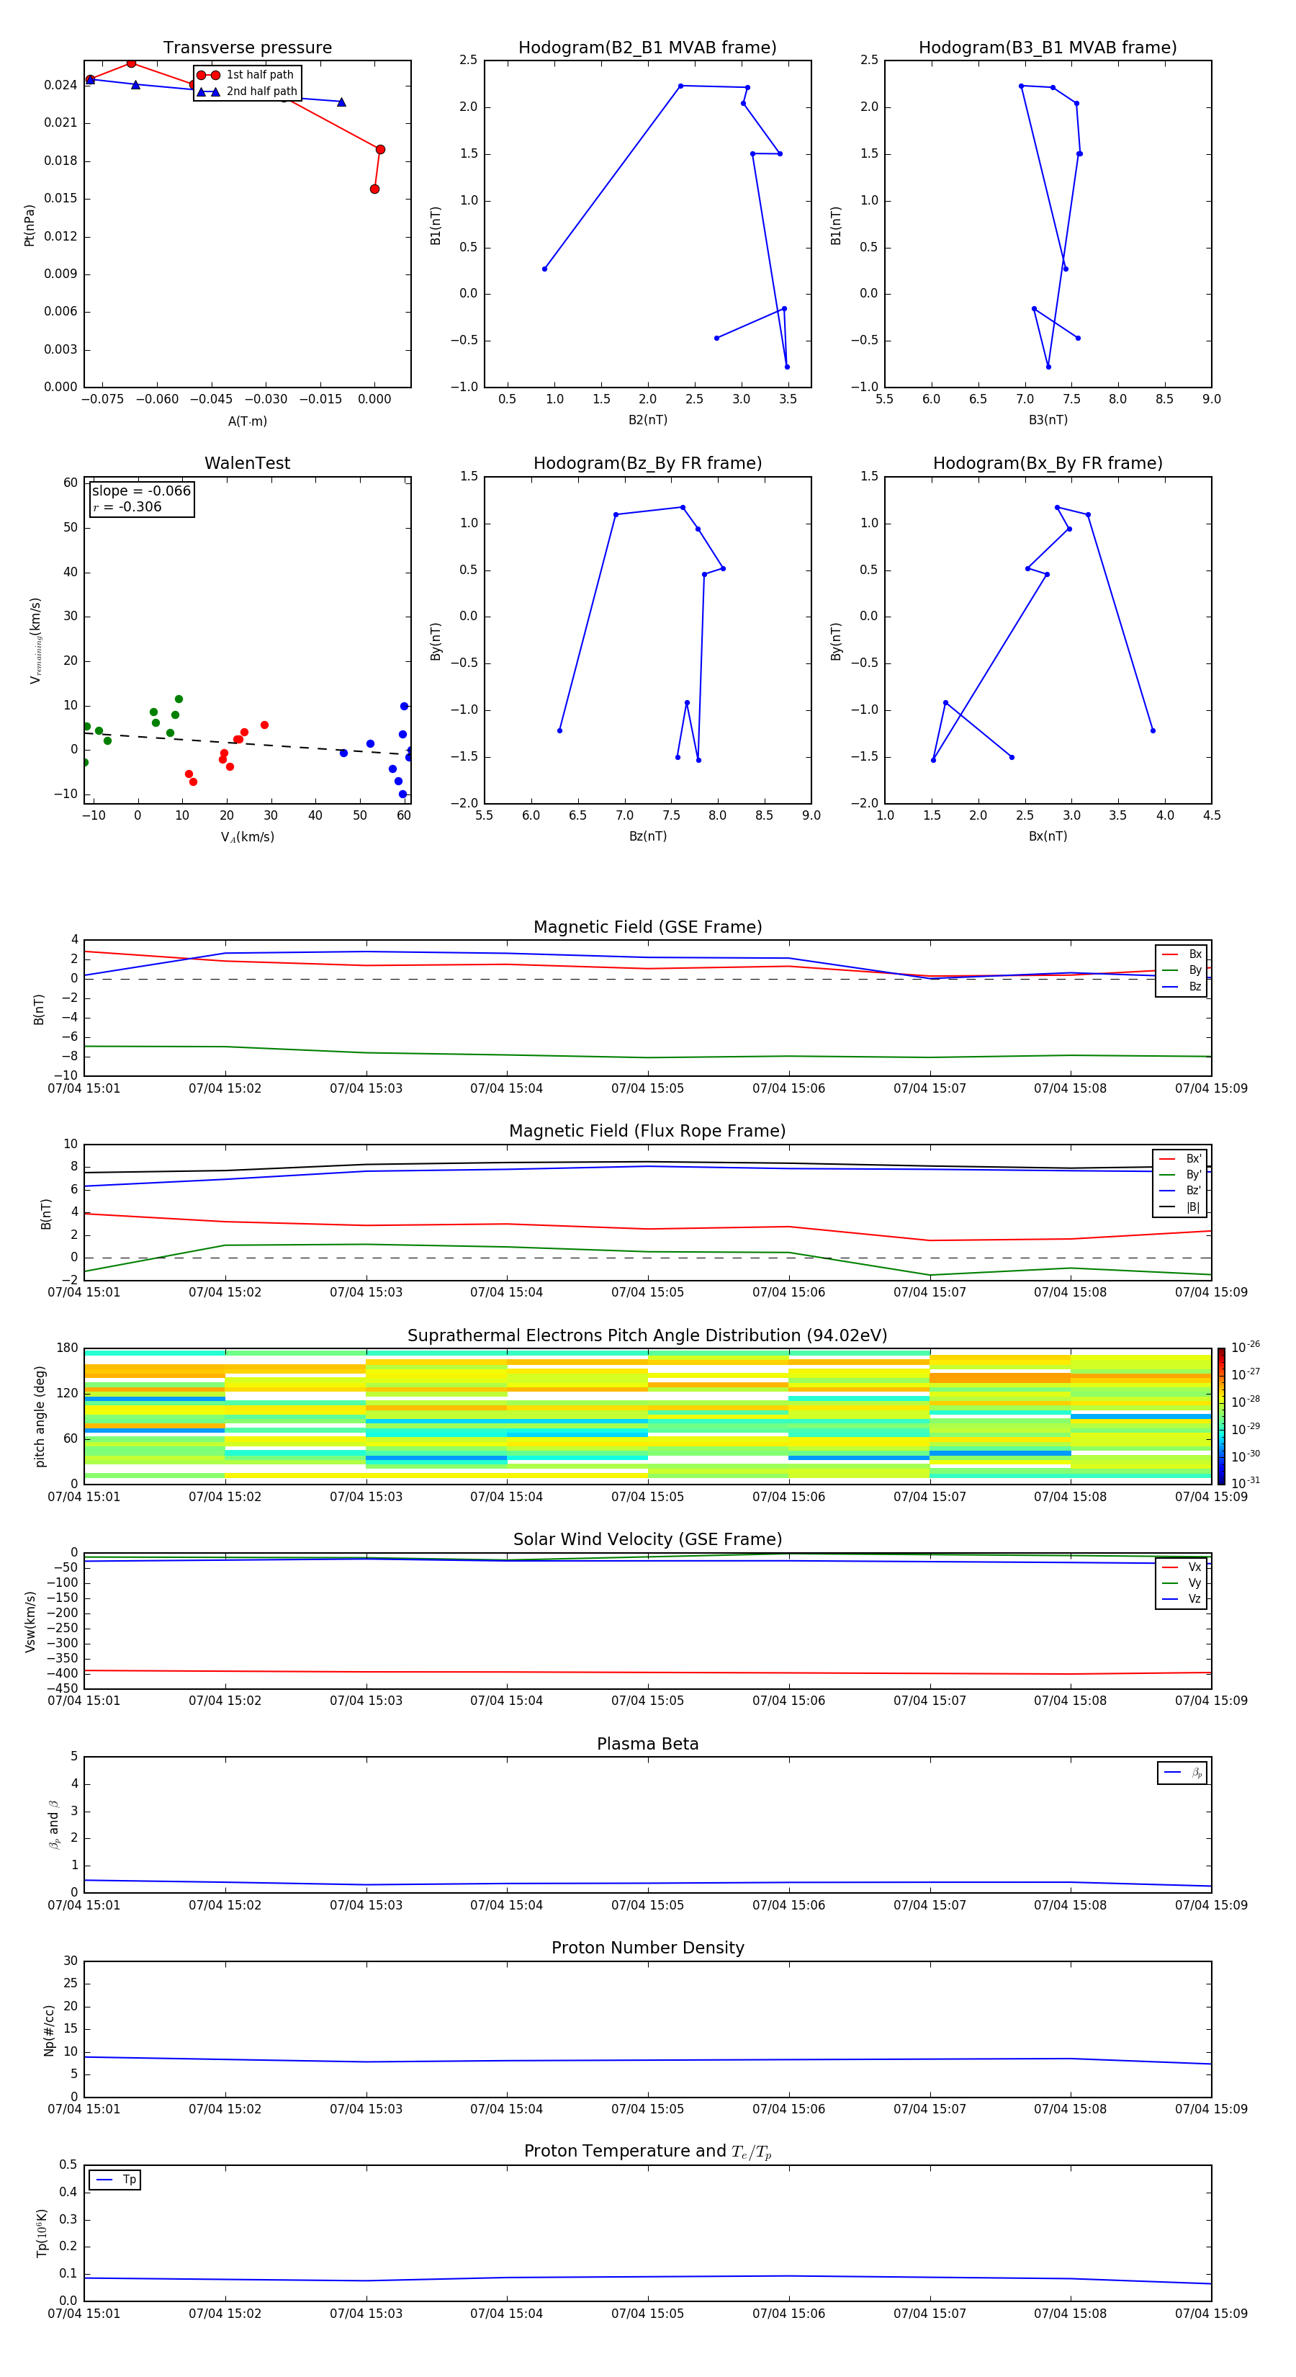Click the By' legend entry in Flux Rope panel
1296x2377 pixels.
pos(1181,1175)
